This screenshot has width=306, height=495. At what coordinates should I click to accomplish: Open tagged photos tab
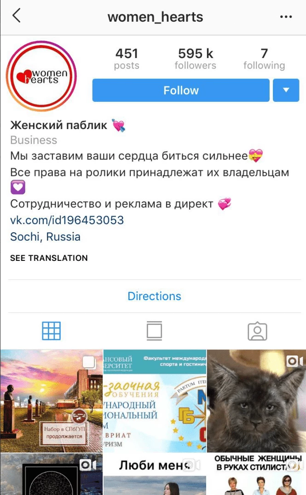(x=258, y=331)
